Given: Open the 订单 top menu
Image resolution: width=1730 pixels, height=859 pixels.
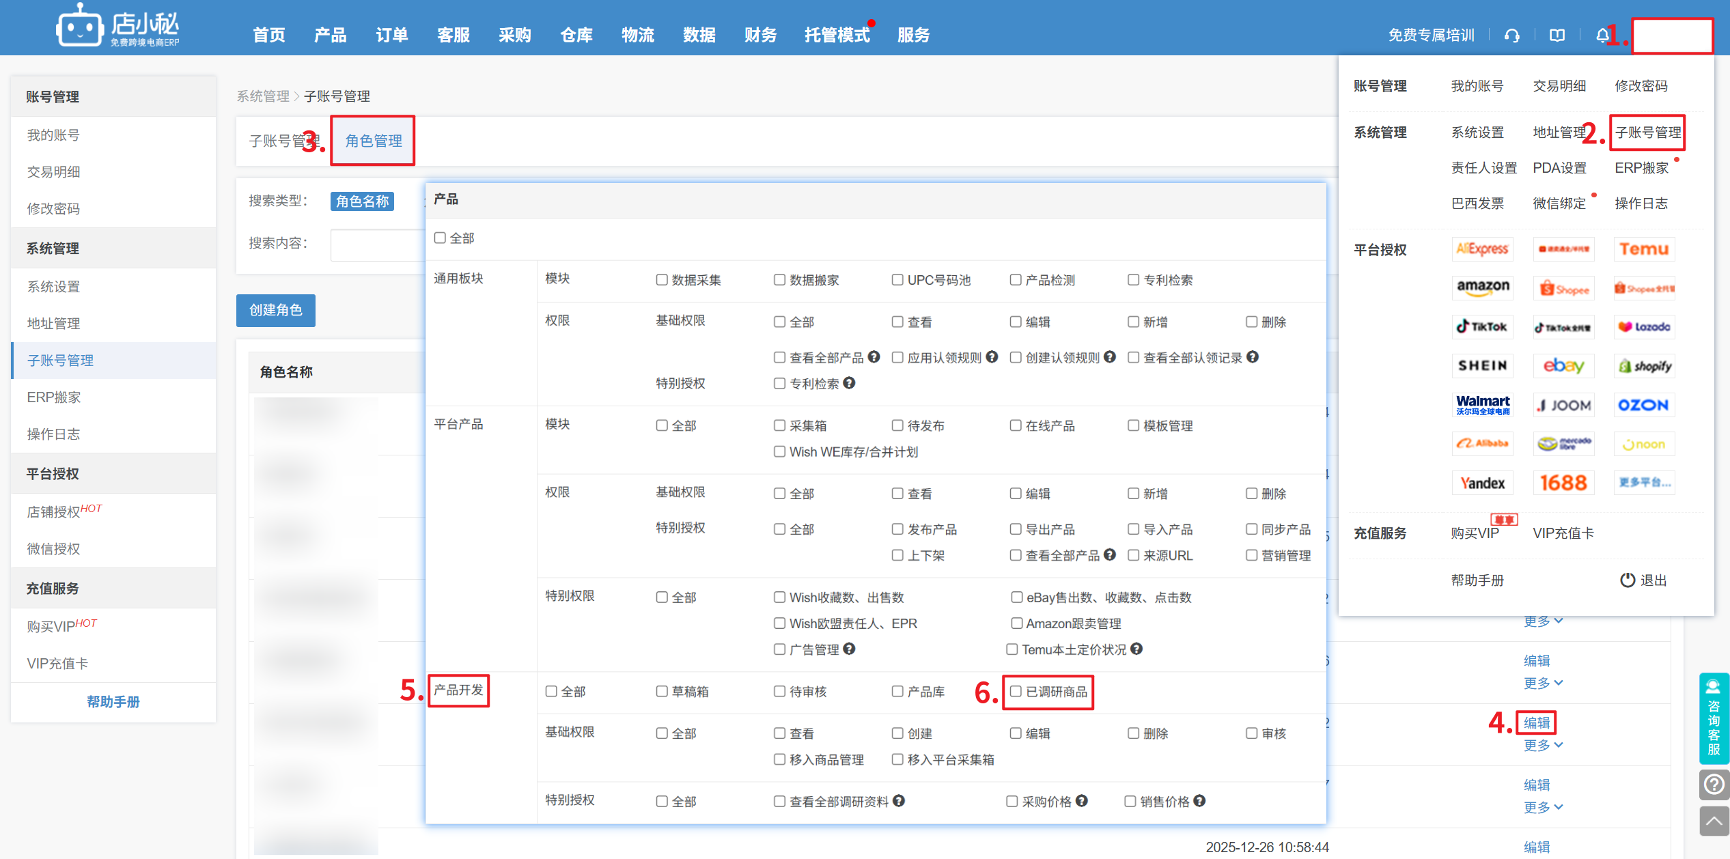Looking at the screenshot, I should tap(391, 36).
